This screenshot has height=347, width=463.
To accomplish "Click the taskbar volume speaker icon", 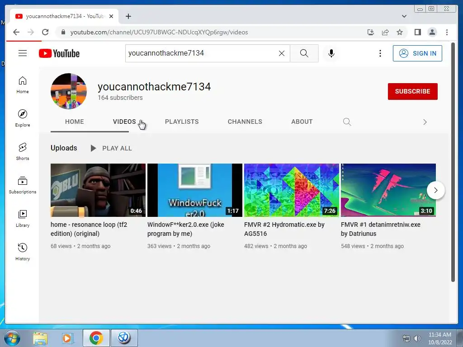I will tap(417, 338).
